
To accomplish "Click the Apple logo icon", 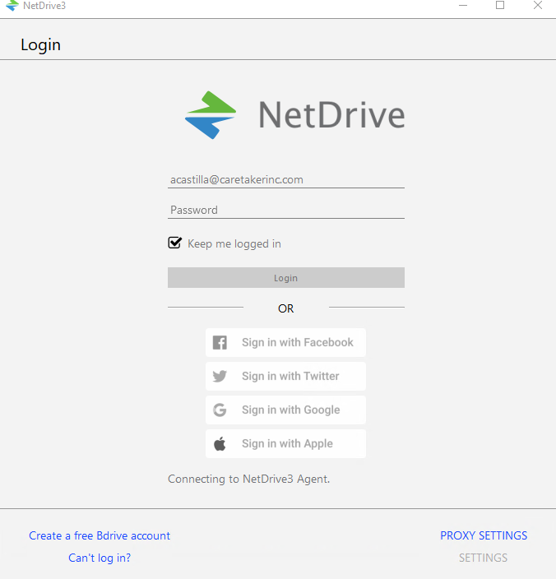I will [220, 444].
